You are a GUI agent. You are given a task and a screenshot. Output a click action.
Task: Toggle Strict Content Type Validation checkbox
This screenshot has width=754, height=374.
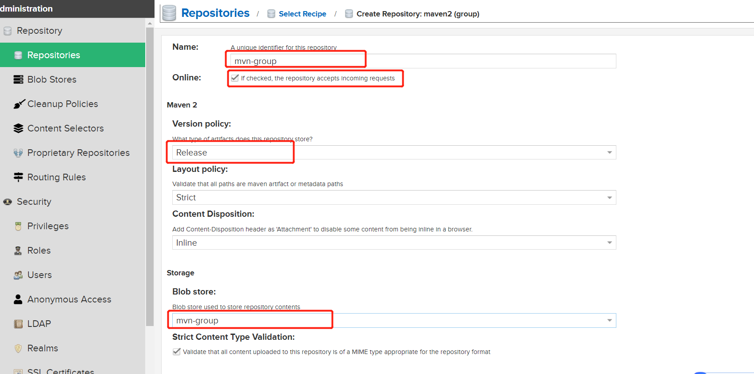coord(176,351)
